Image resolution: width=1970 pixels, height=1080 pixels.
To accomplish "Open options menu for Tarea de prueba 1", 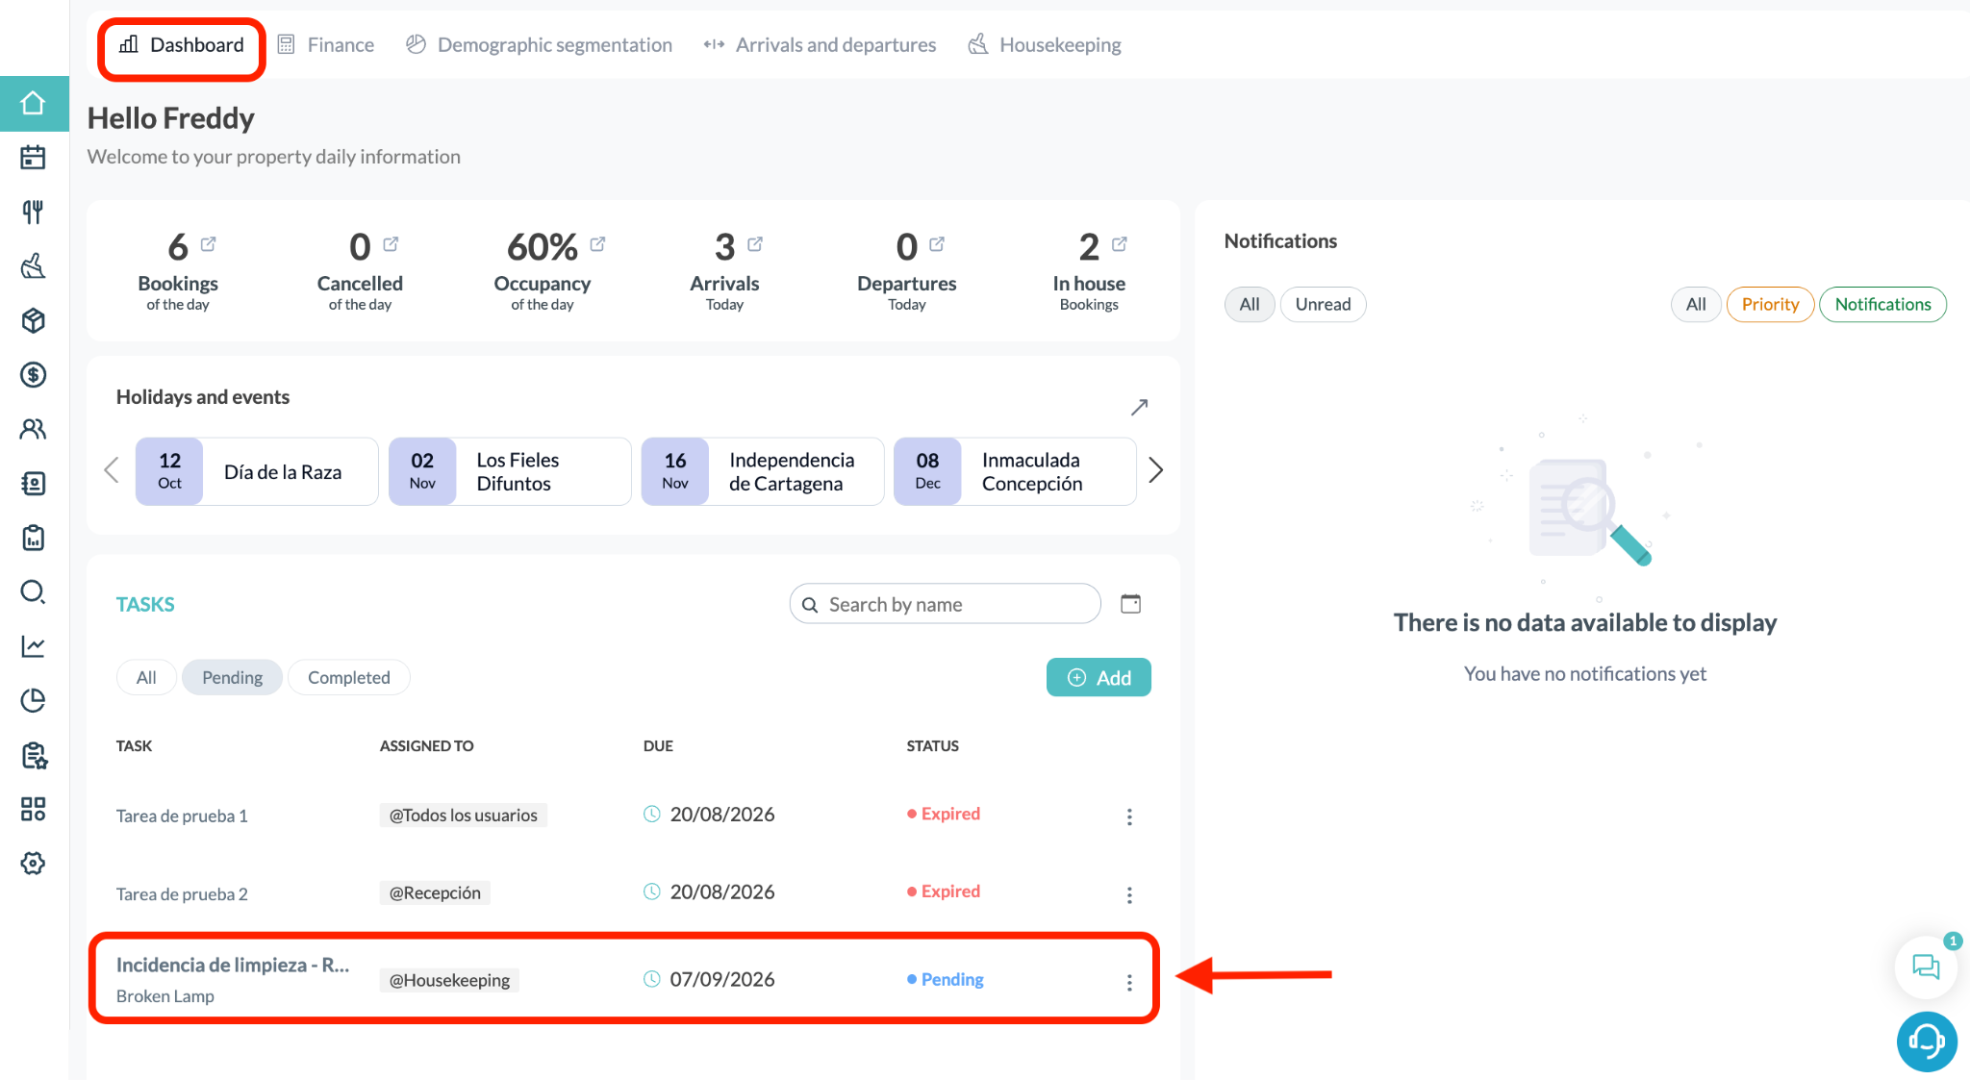I will coord(1129,816).
